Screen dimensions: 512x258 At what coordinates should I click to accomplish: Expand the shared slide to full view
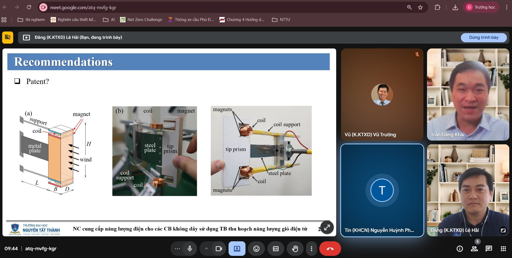(327, 228)
